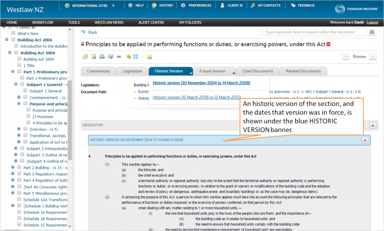This screenshot has height=231, width=384.
Task: Click the Logout link
Action: click(x=372, y=22)
